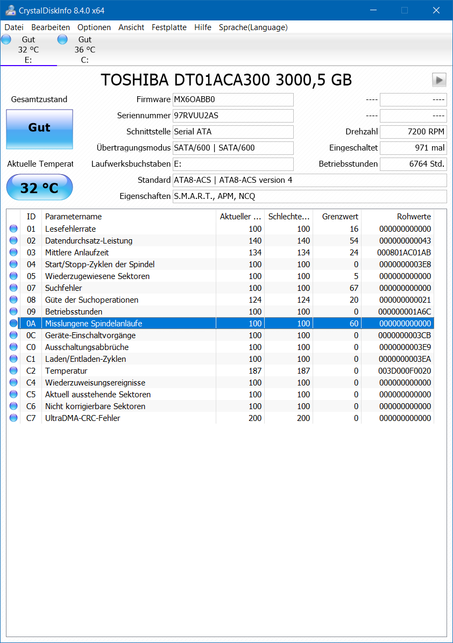453x643 pixels.
Task: Click status orb of Temperatur row
Action: tap(13, 371)
